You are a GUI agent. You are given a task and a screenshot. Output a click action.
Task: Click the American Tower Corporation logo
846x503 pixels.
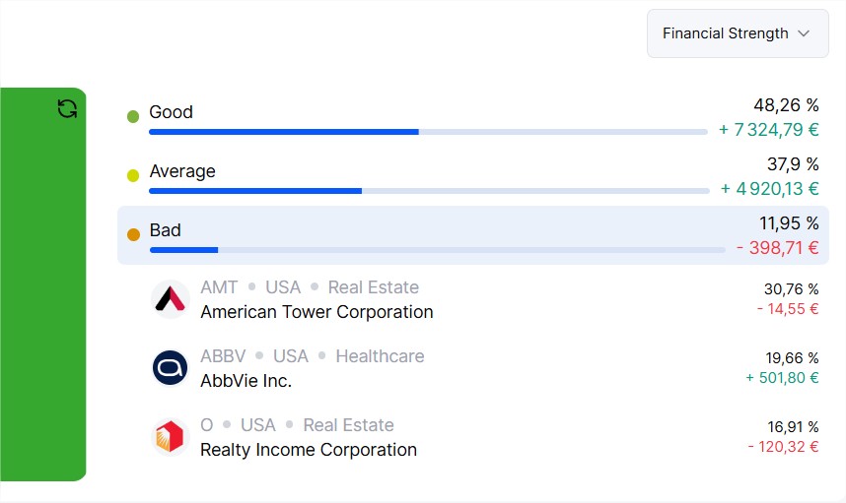pos(170,299)
